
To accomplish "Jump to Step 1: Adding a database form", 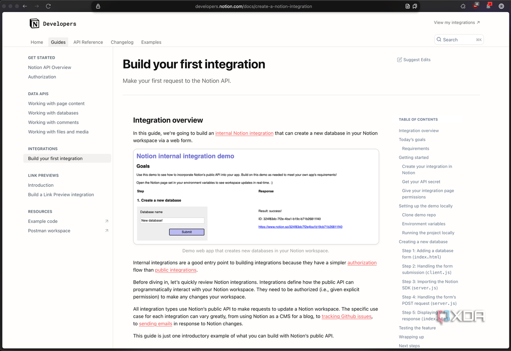I will point(427,254).
